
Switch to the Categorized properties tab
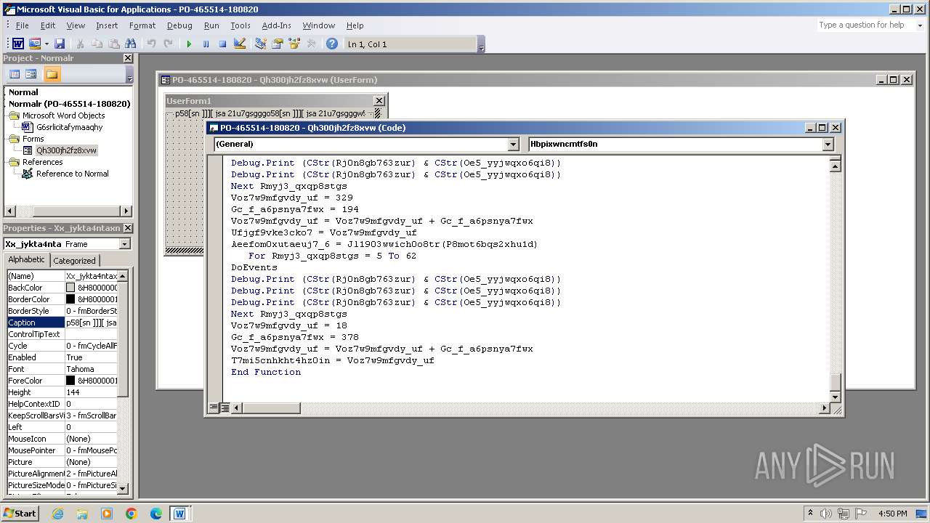pos(74,261)
